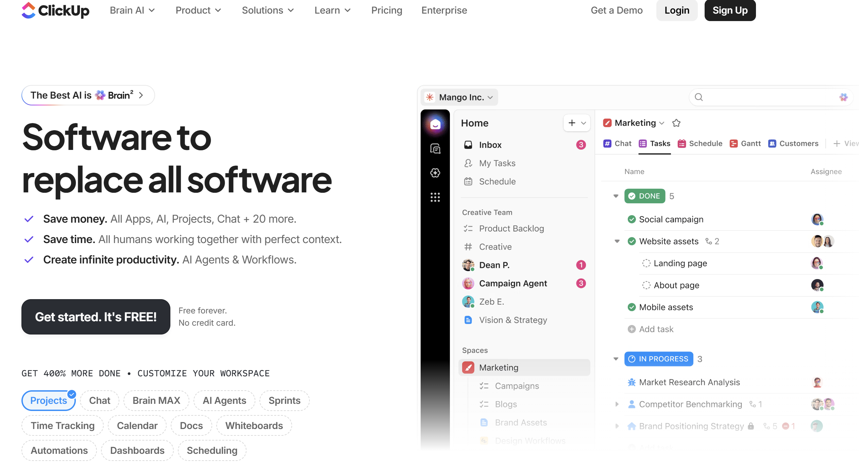859x463 pixels.
Task: Click the IN PROGRESS status badge
Action: click(x=659, y=359)
